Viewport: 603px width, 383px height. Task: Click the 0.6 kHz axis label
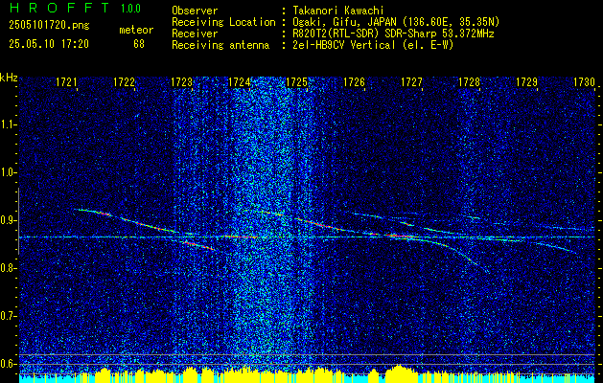click(x=9, y=364)
